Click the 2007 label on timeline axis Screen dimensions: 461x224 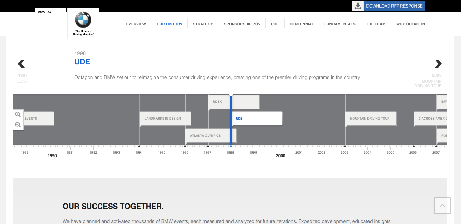tap(436, 153)
